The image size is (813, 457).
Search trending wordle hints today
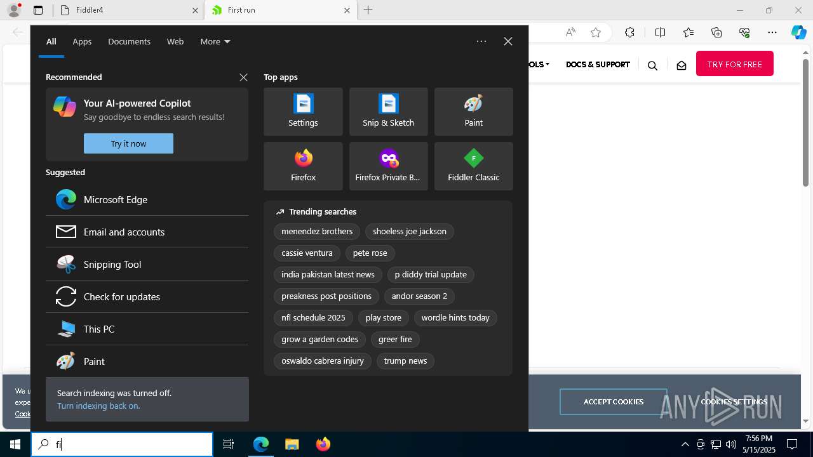[455, 318]
